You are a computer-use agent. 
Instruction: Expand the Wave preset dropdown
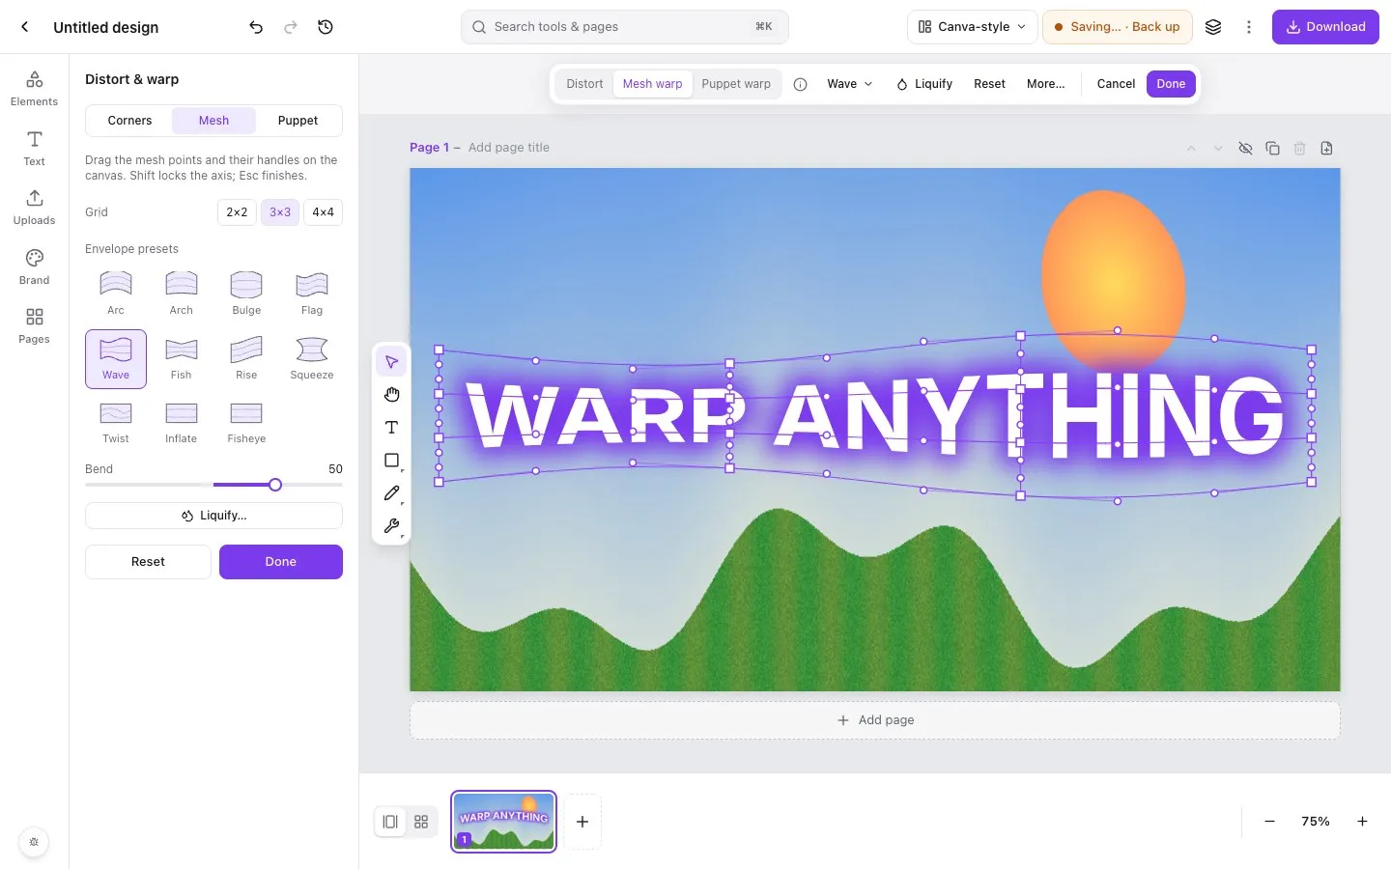[850, 84]
